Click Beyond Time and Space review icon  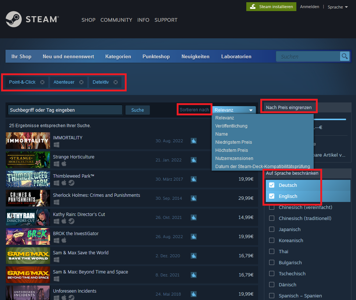click(193, 275)
